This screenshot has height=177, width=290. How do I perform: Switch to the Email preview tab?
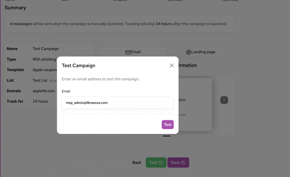tap(133, 52)
